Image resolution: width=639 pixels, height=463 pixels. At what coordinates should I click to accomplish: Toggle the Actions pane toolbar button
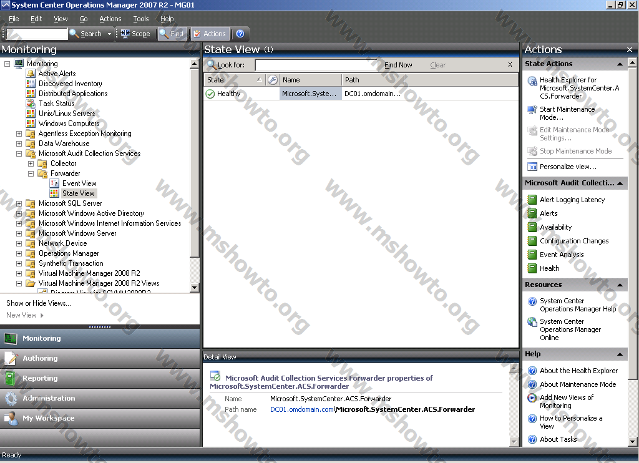(210, 34)
